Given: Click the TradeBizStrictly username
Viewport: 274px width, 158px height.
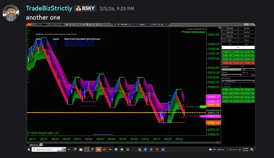Looking at the screenshot, I should click(x=49, y=8).
